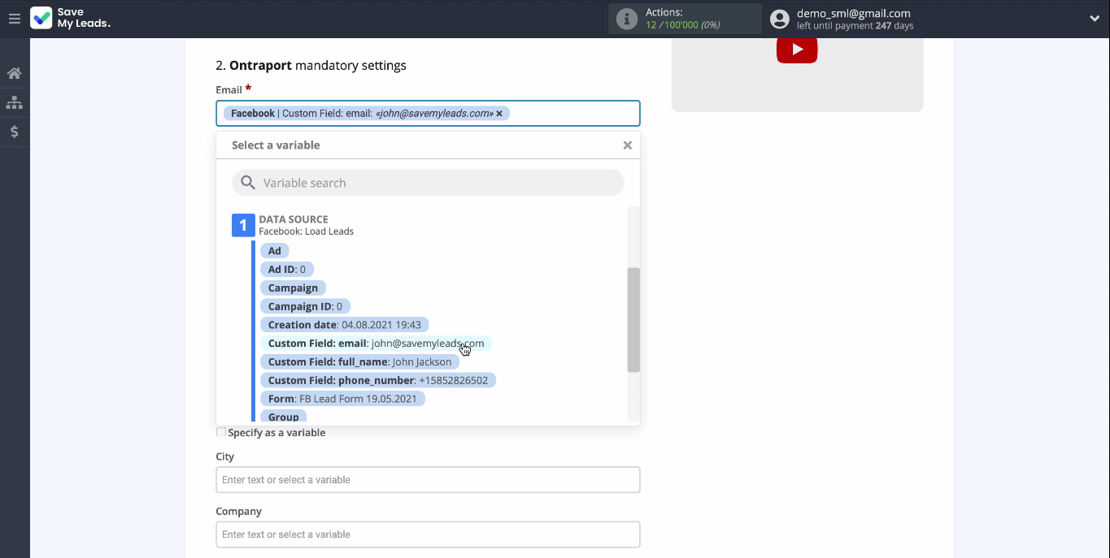The width and height of the screenshot is (1110, 558).
Task: Go to Home in sidebar
Action: [14, 73]
